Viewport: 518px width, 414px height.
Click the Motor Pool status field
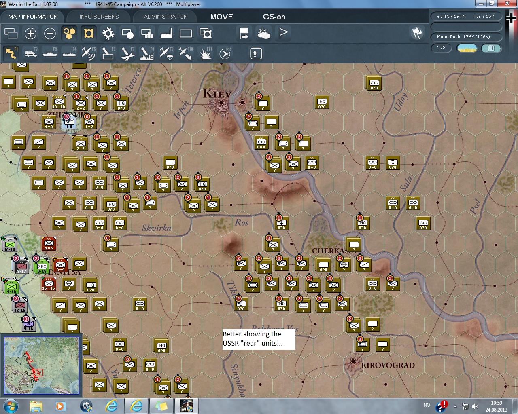[466, 37]
